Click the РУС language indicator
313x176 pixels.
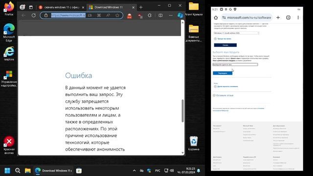coord(157,171)
